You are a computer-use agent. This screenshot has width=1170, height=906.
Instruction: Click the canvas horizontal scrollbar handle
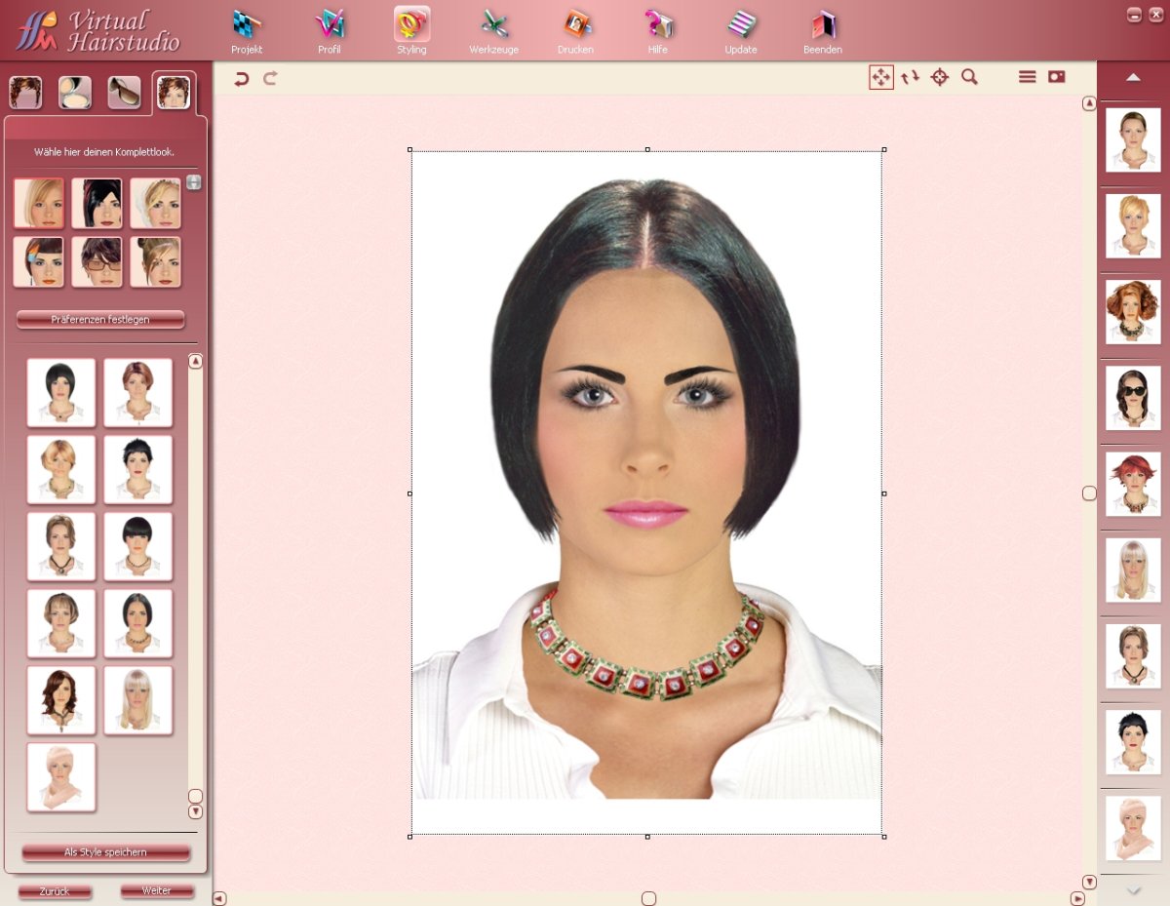tap(648, 898)
